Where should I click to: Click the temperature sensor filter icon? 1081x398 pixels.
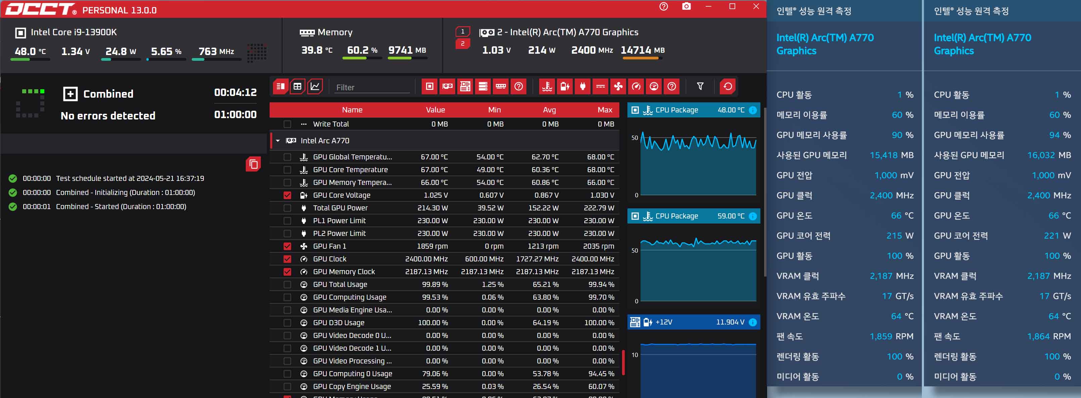click(547, 86)
